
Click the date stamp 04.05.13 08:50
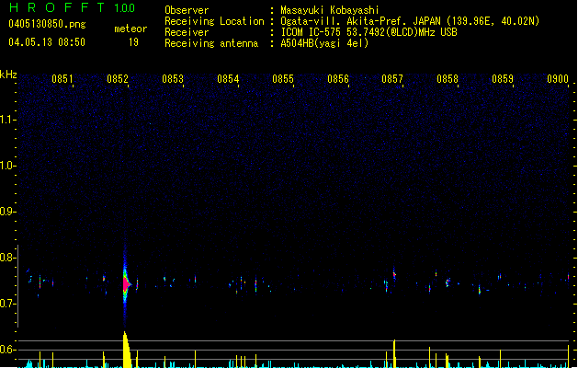47,42
